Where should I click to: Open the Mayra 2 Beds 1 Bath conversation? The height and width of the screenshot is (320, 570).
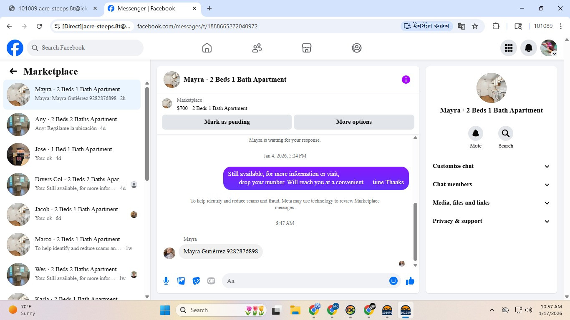pos(72,95)
